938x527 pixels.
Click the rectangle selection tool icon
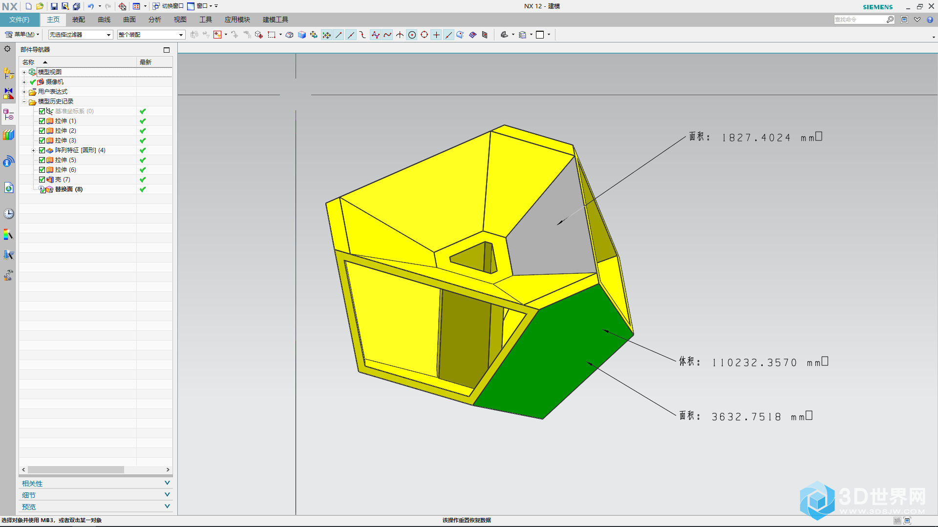[272, 35]
